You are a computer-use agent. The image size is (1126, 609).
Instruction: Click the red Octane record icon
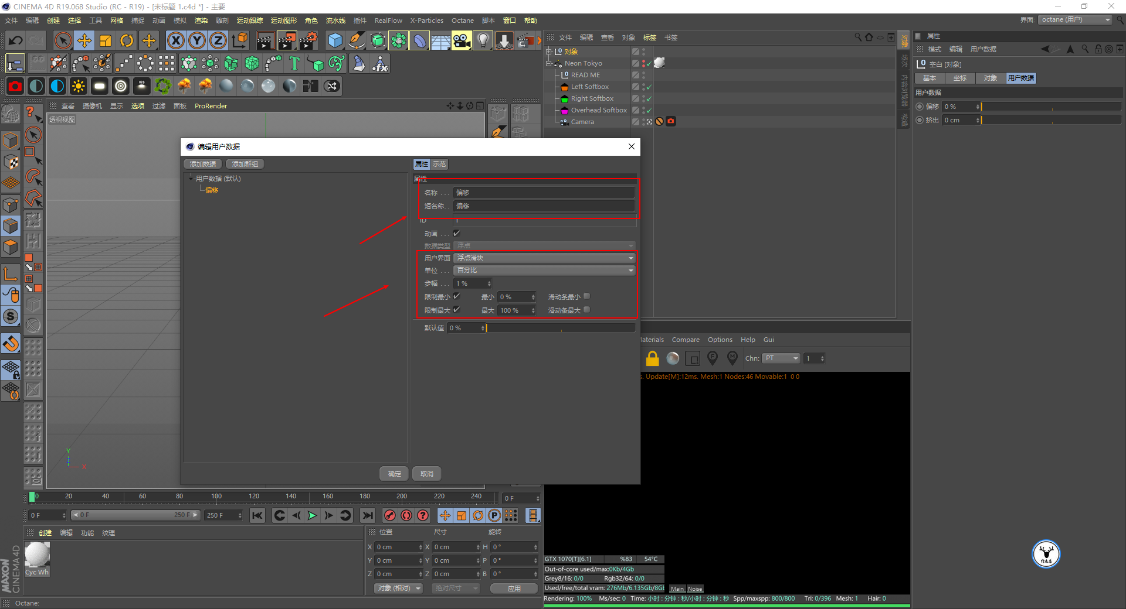click(x=15, y=86)
